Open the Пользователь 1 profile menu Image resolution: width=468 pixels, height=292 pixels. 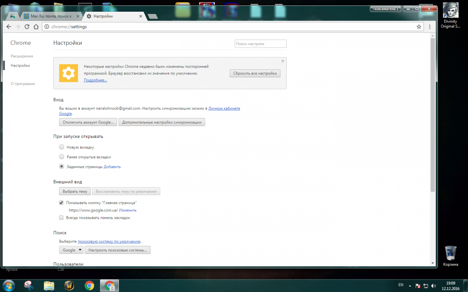point(385,9)
